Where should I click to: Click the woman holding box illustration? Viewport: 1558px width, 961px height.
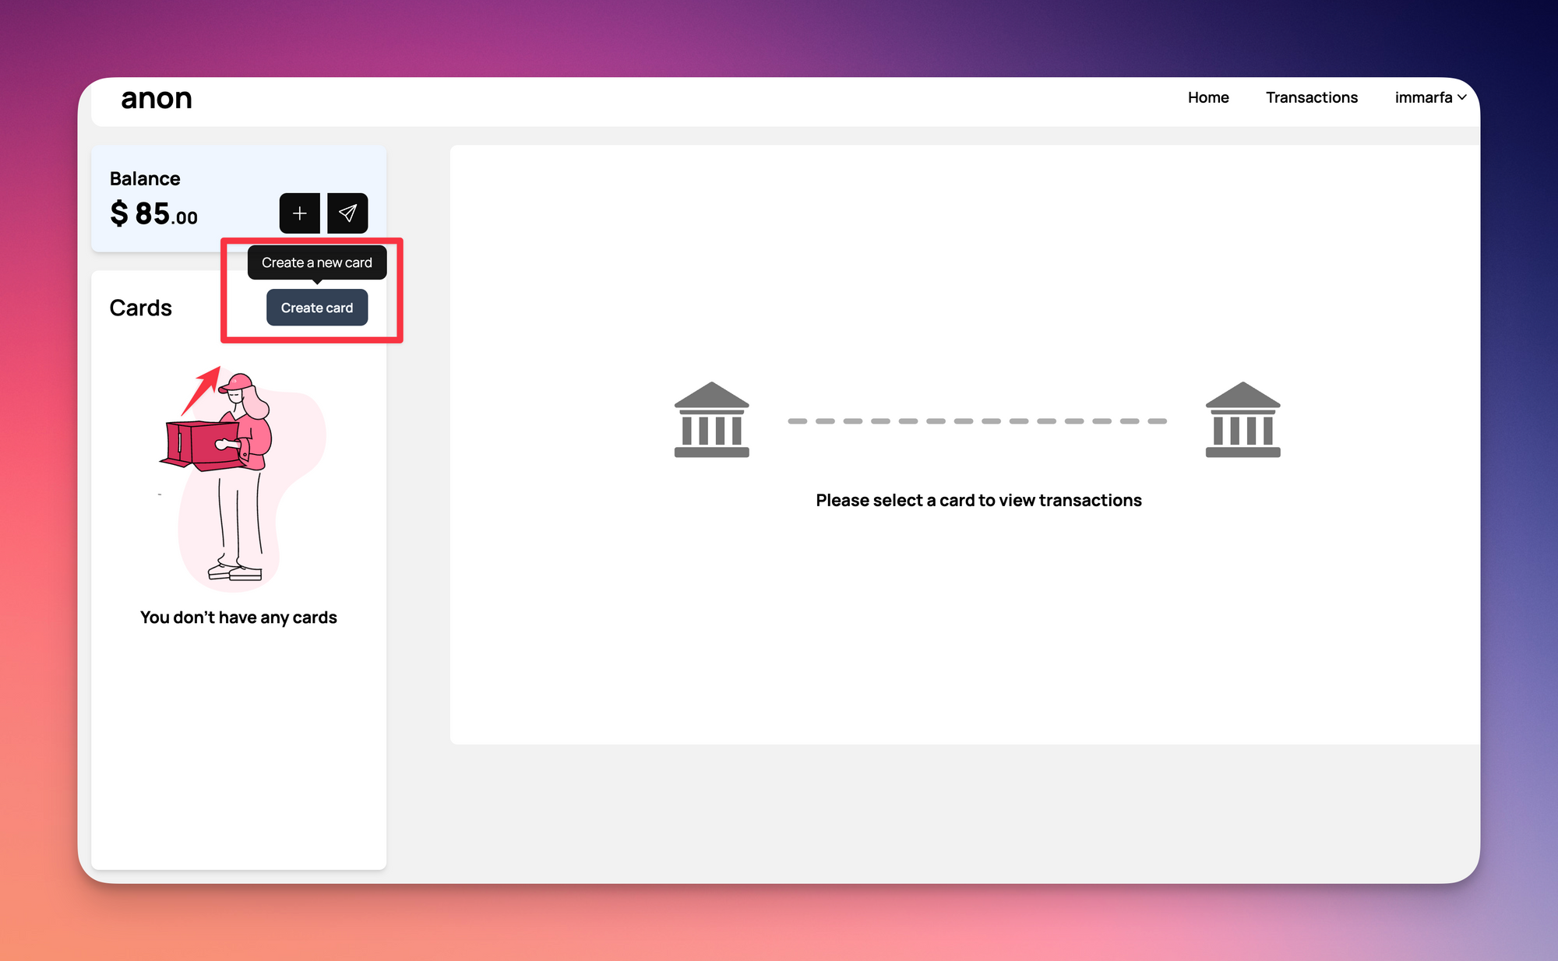click(234, 483)
